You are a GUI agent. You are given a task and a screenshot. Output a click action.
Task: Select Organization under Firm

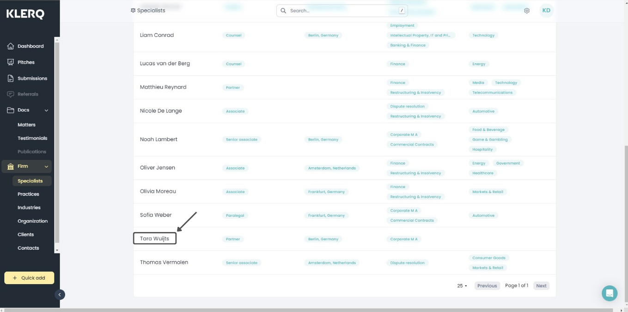32,221
